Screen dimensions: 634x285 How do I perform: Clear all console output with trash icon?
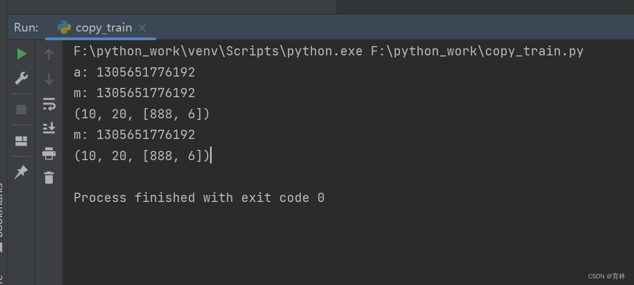(x=49, y=178)
